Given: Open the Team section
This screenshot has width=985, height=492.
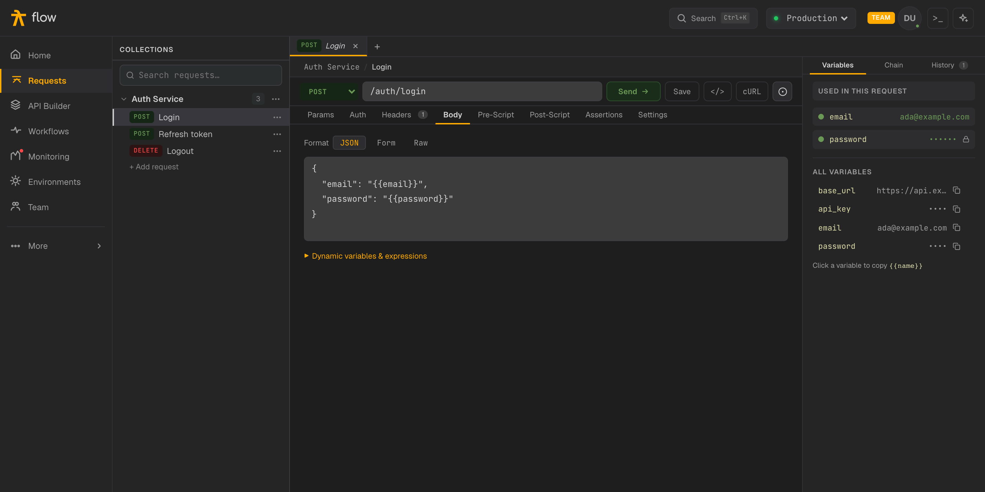Looking at the screenshot, I should (x=56, y=207).
